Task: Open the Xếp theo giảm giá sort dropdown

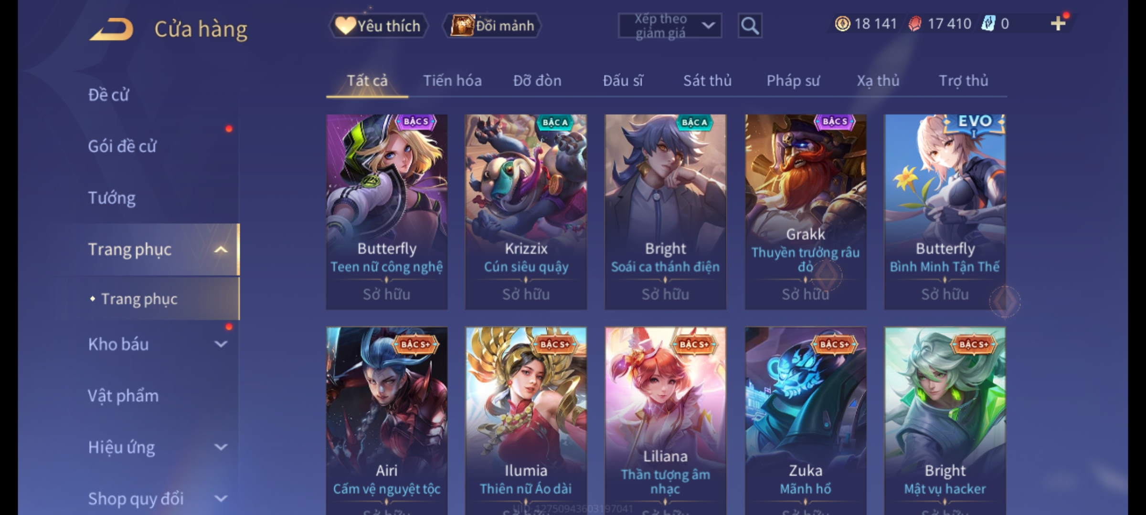Action: [x=669, y=26]
